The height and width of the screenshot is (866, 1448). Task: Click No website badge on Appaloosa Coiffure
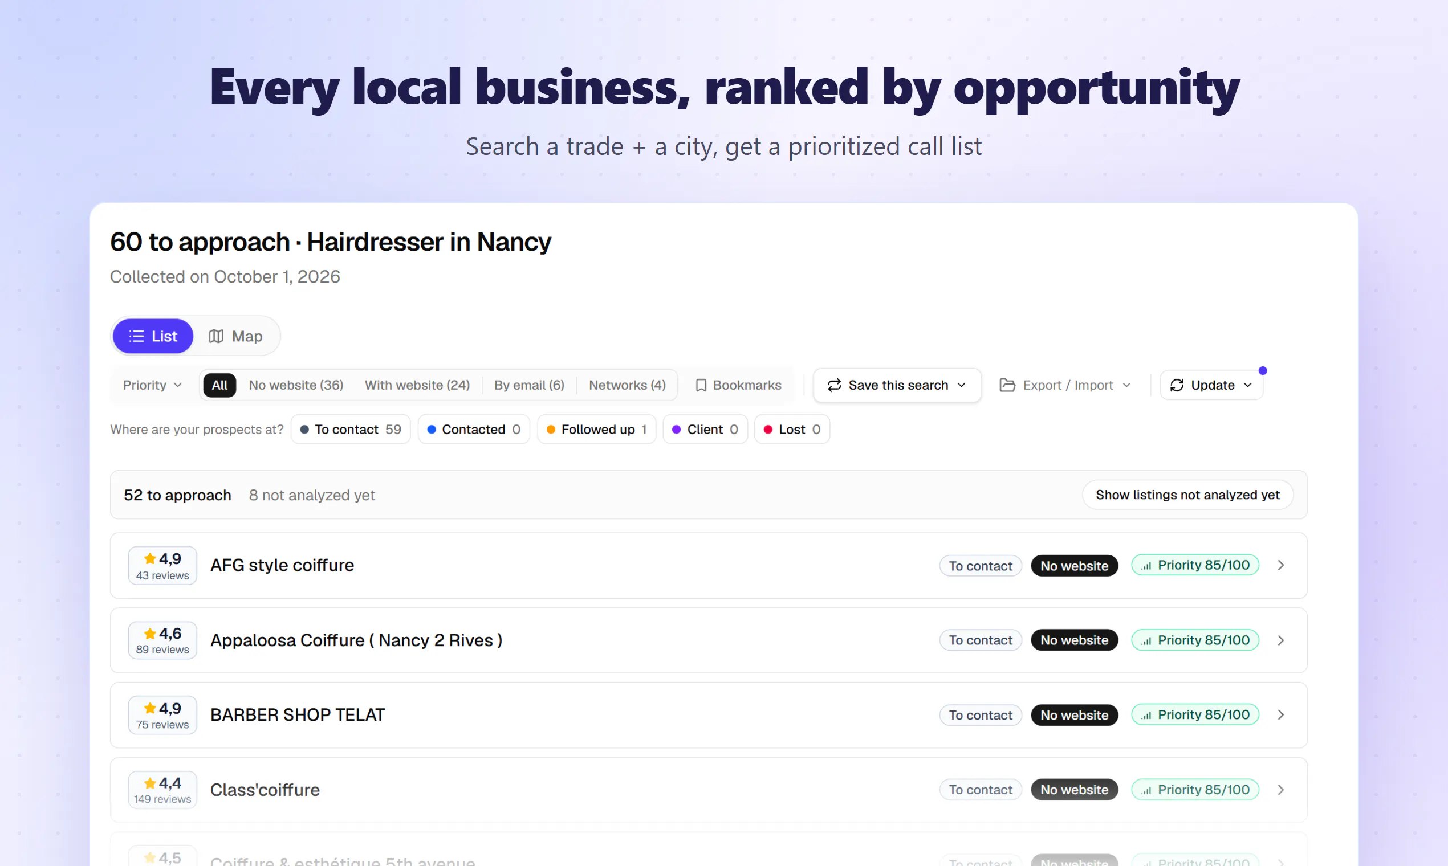pyautogui.click(x=1075, y=640)
